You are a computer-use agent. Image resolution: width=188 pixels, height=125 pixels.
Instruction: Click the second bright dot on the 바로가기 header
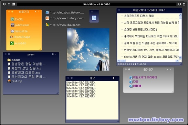click(12, 11)
